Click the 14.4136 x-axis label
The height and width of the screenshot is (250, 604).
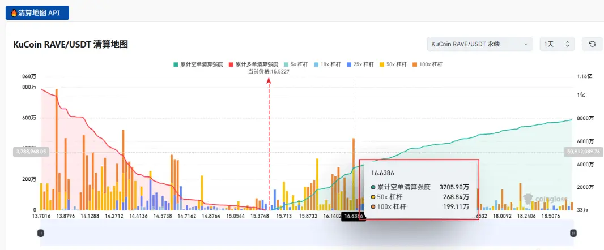139,216
